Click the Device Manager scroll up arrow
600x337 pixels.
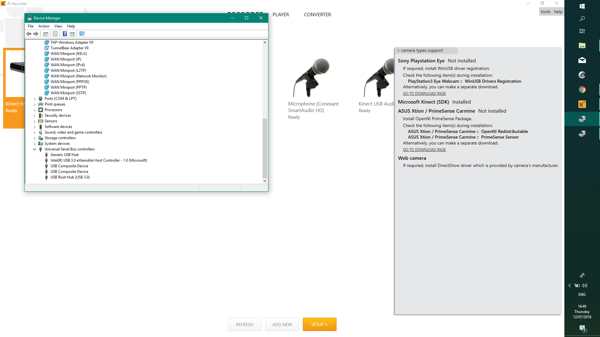pyautogui.click(x=265, y=42)
